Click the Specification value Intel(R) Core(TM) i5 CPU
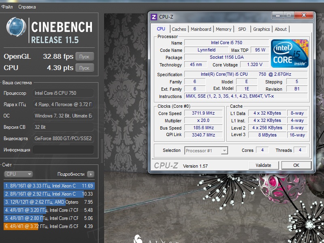Screen dimensions: 324x243 [x=246, y=75]
